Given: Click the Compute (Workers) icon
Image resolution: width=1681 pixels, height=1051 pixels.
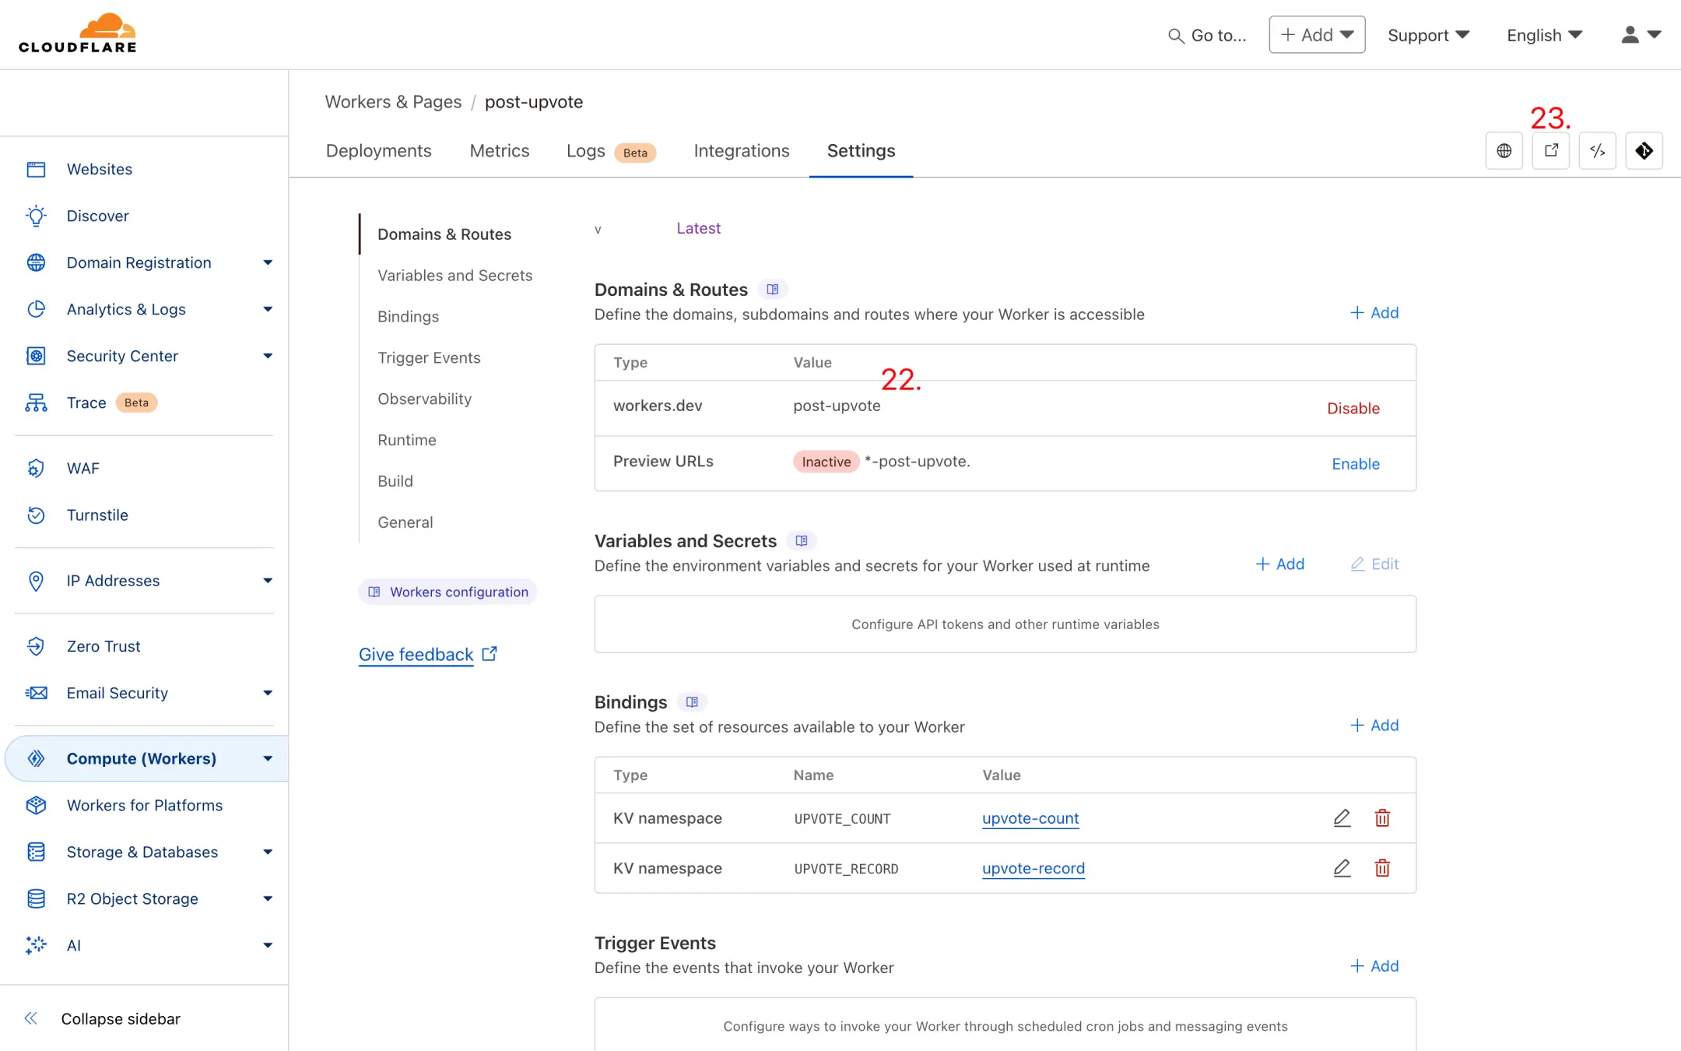Looking at the screenshot, I should [x=36, y=758].
